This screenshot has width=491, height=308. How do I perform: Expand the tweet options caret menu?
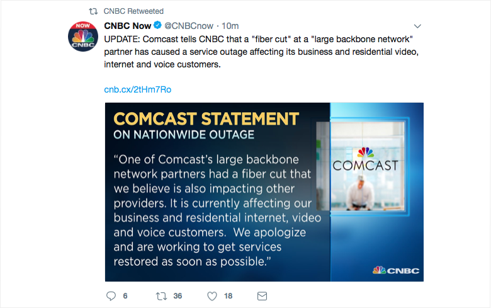click(416, 26)
